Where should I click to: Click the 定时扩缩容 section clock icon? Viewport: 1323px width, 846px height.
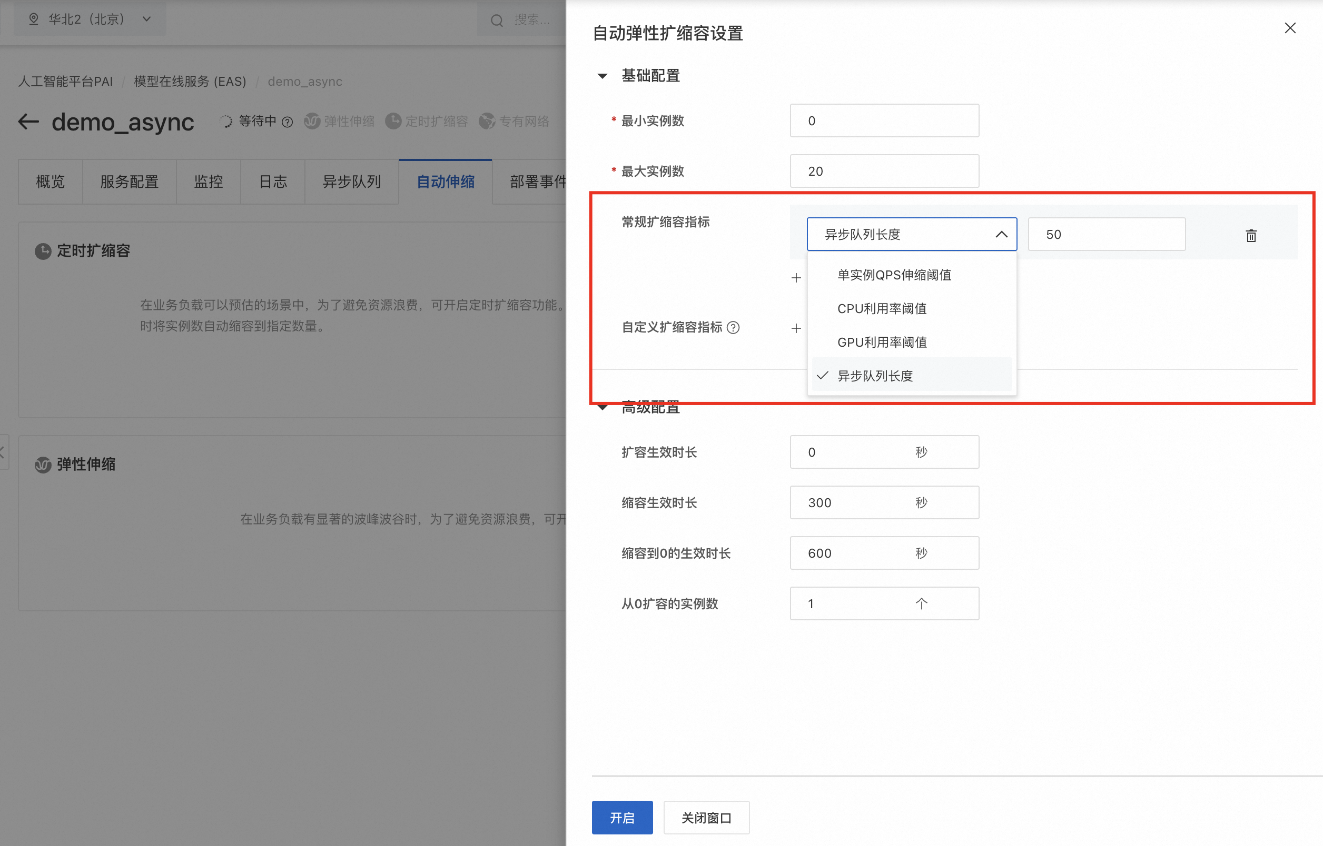(x=43, y=251)
